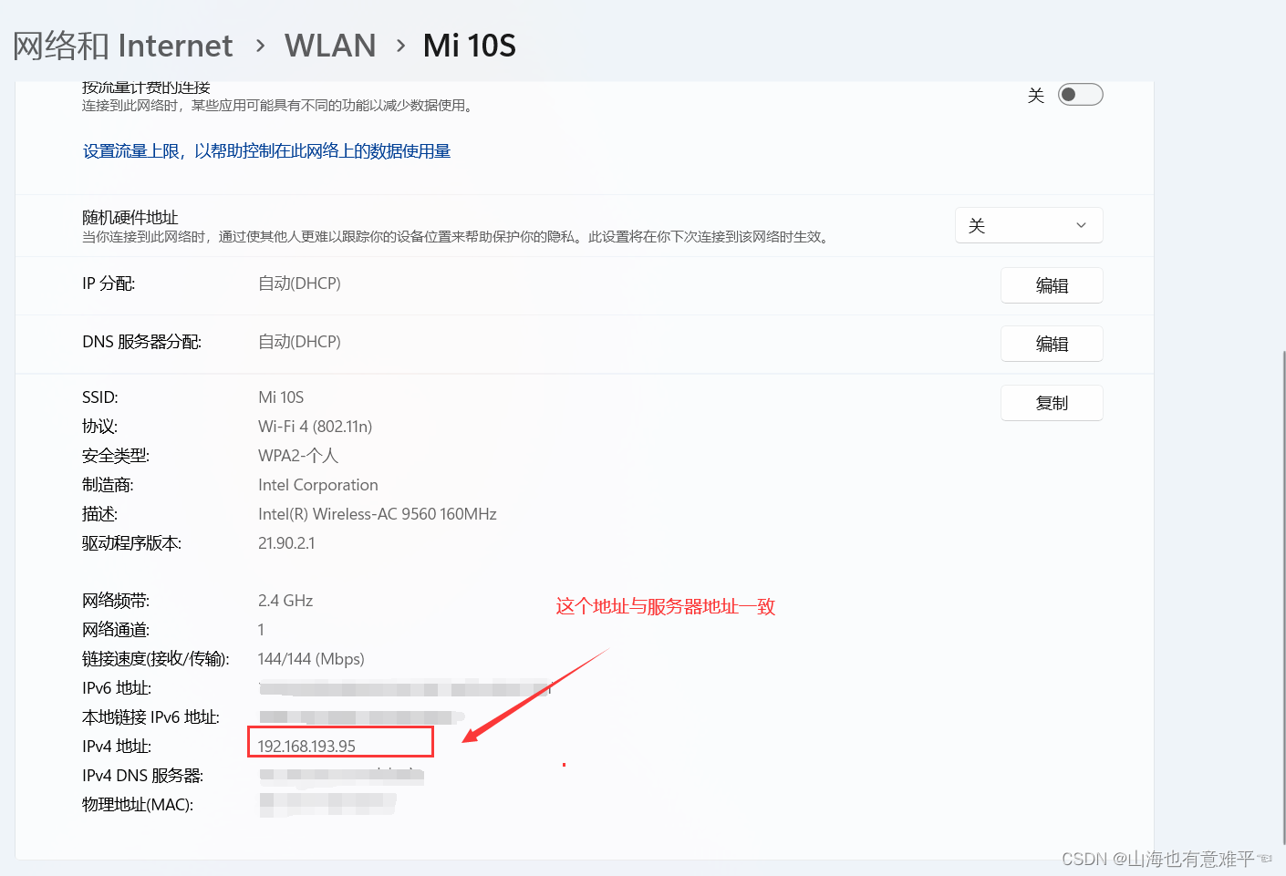Go back to the WLAN page
Screen dimensions: 1286x876
tap(330, 45)
